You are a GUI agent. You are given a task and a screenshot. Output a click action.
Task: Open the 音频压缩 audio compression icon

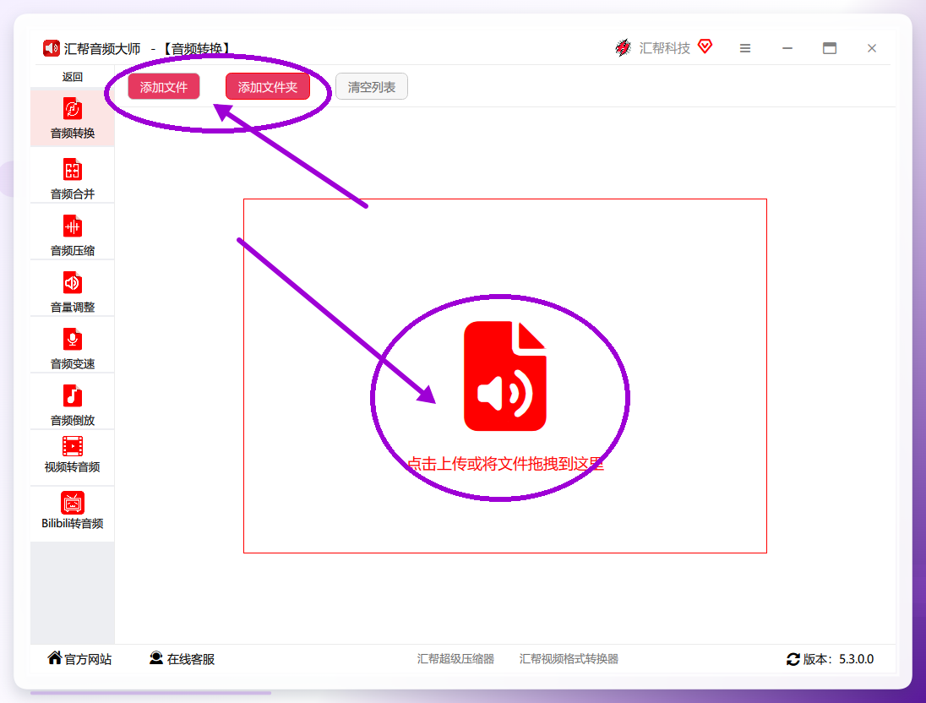(72, 226)
